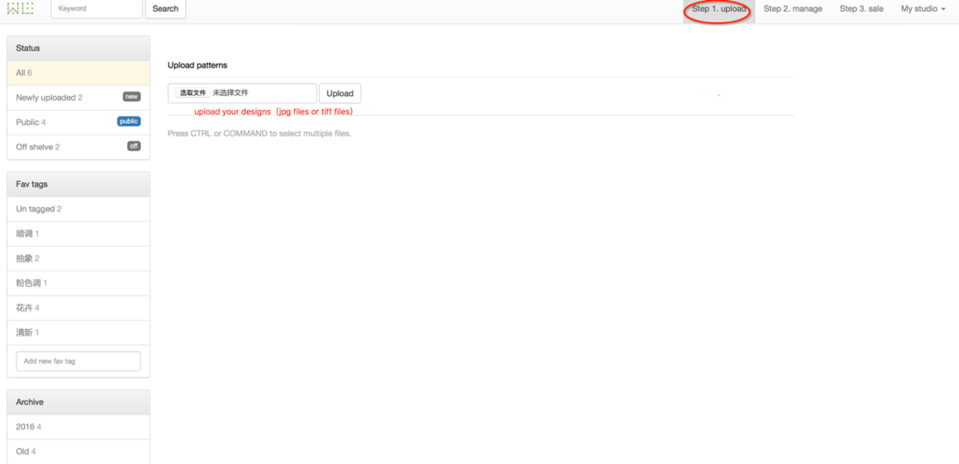Click the Add new fav tag field

coord(78,361)
